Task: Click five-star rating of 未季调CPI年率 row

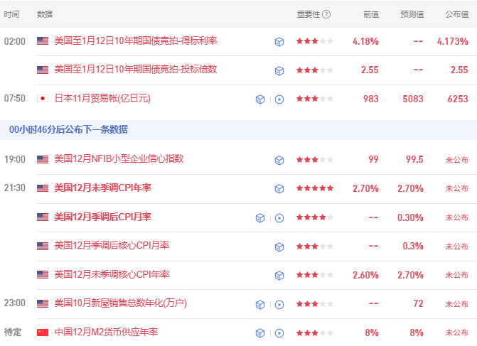Action: pos(315,189)
